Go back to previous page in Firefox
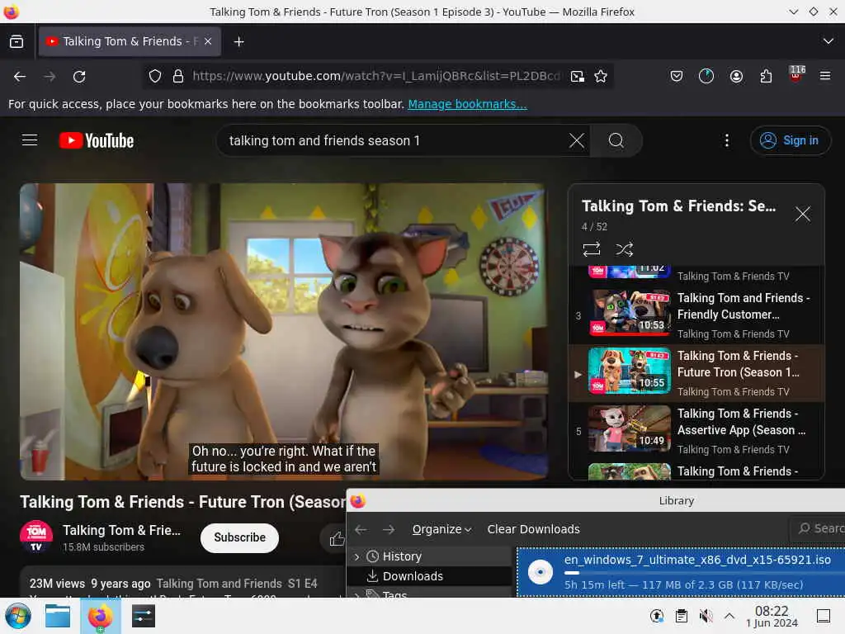The height and width of the screenshot is (634, 845). [20, 77]
